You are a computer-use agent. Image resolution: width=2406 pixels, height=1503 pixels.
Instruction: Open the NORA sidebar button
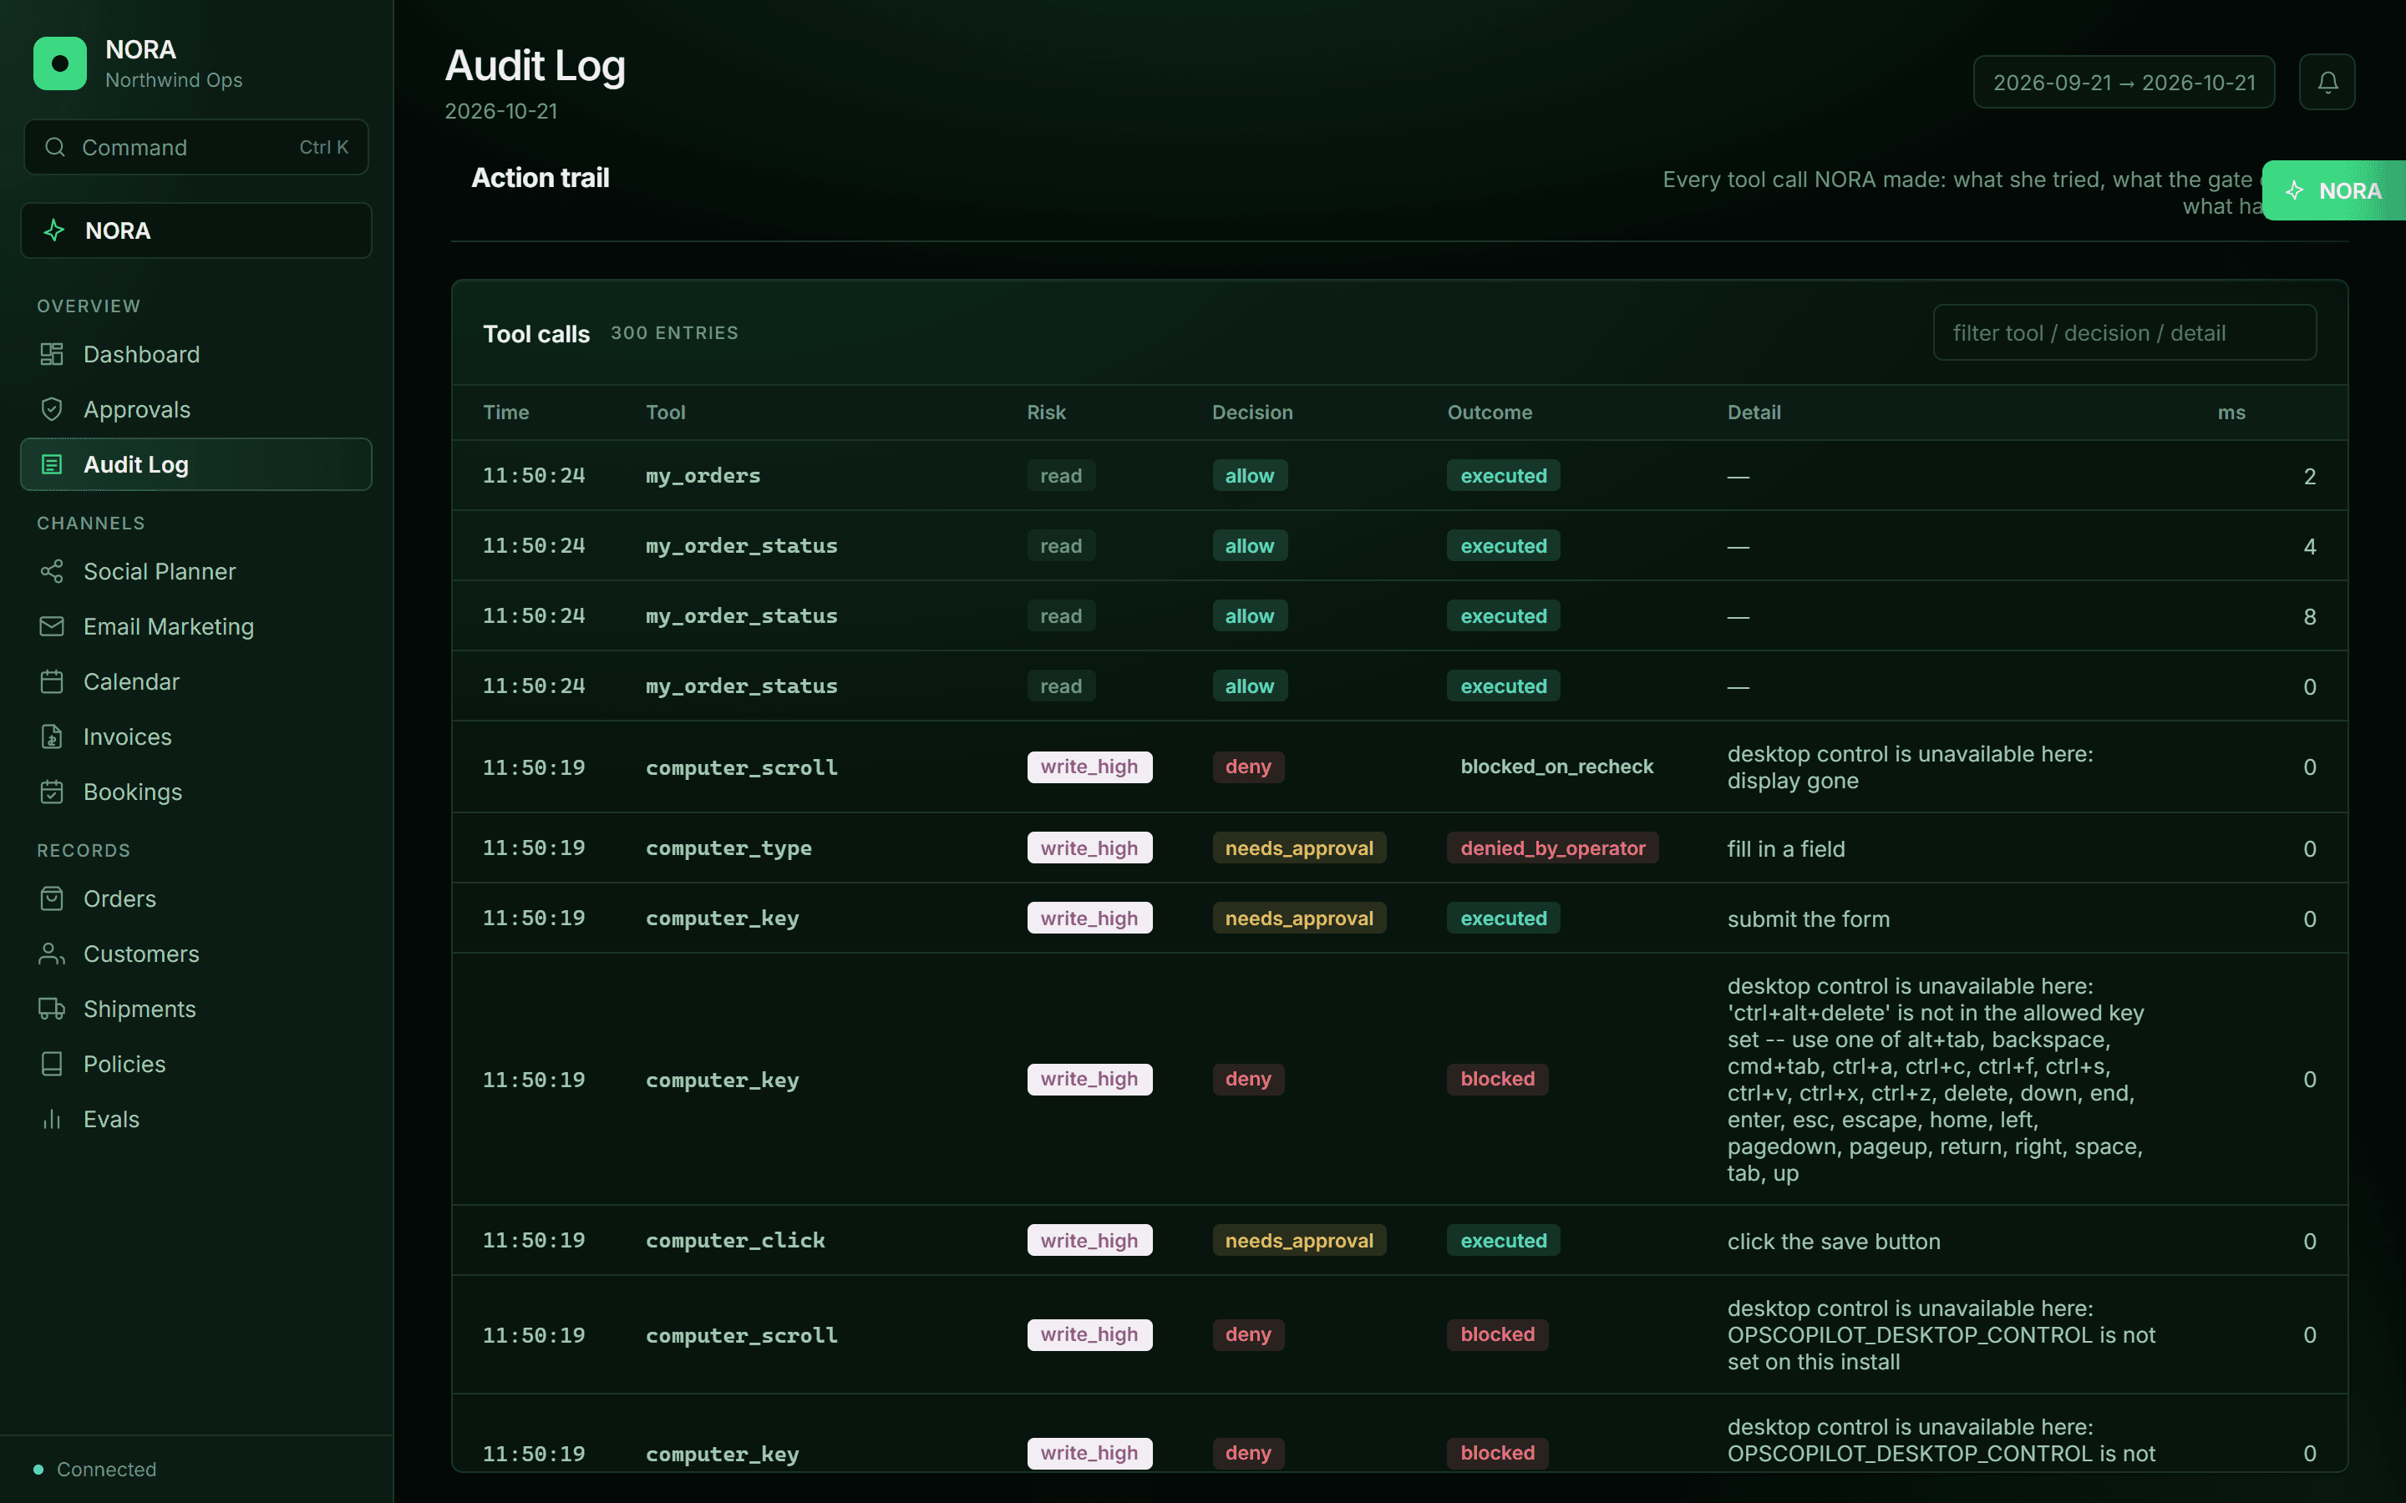click(x=195, y=230)
